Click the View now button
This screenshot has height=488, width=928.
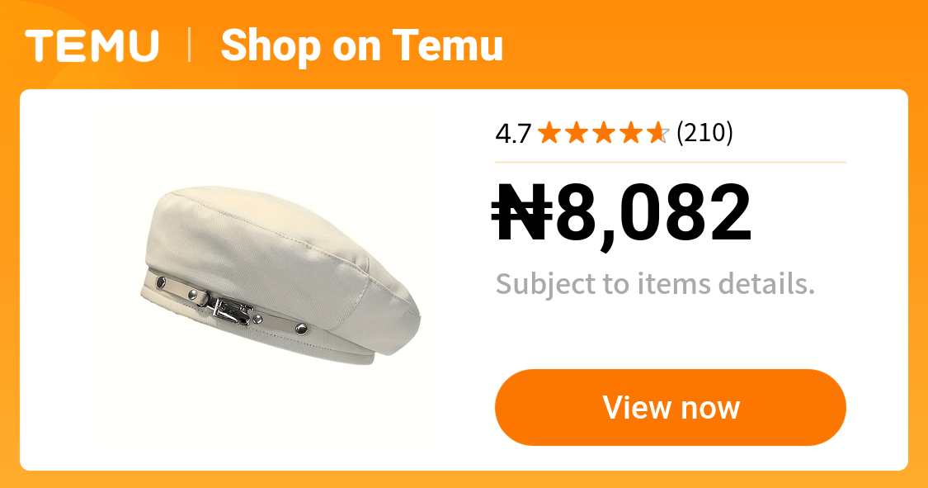click(x=671, y=407)
